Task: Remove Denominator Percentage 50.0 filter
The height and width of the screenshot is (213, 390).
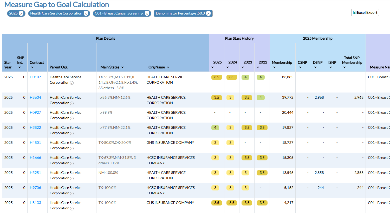Action: pos(208,13)
